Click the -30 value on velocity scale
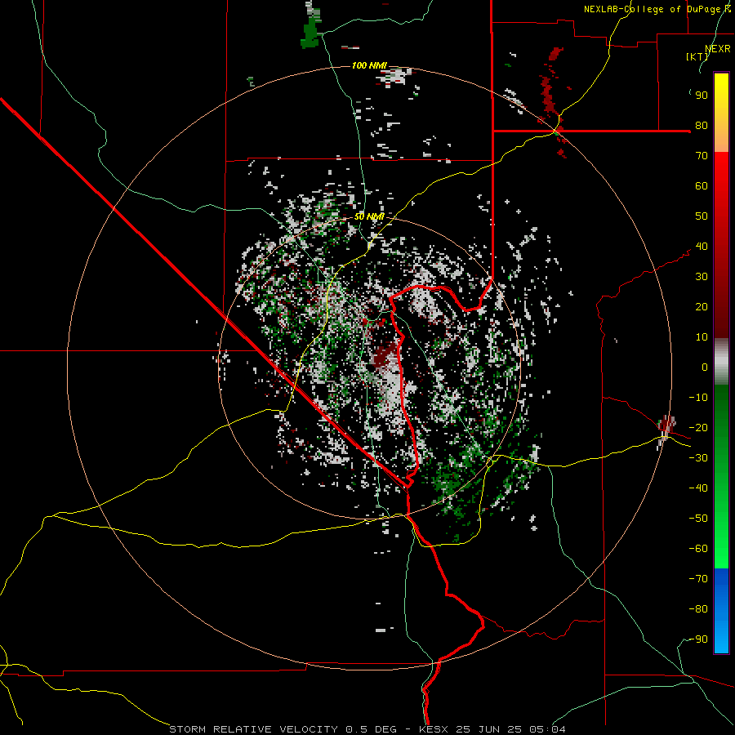The image size is (735, 735). 698,458
